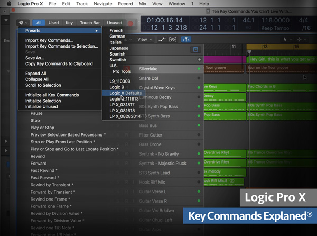317x236 pixels.
Task: Open the crosshair secondary tool menu
Action: point(302,40)
